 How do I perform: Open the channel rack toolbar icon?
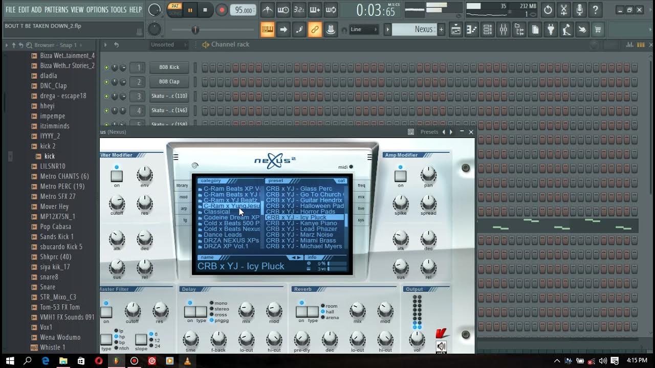[x=488, y=30]
